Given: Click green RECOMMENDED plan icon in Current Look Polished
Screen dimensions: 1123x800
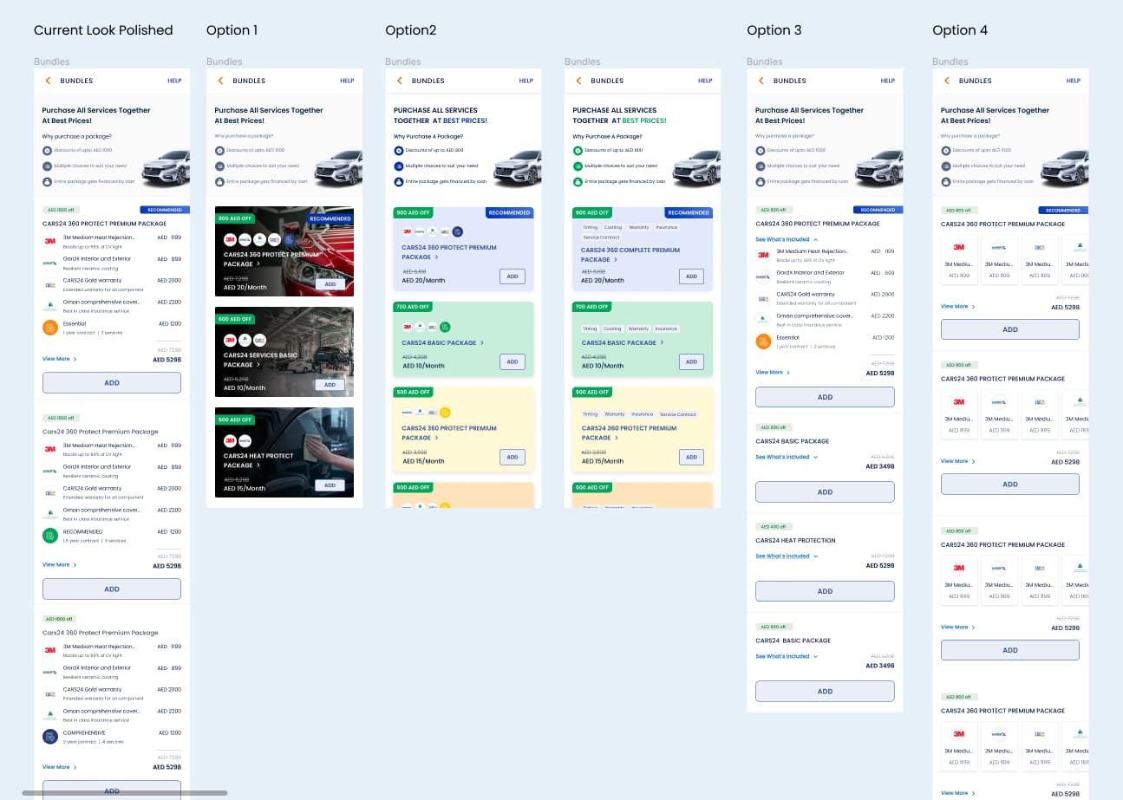Looking at the screenshot, I should [x=50, y=536].
